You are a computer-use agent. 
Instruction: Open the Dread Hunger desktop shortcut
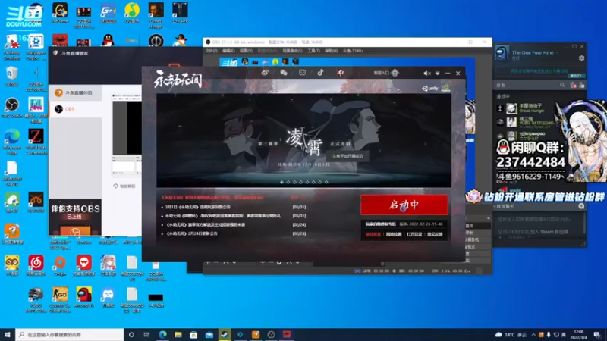coord(156,14)
